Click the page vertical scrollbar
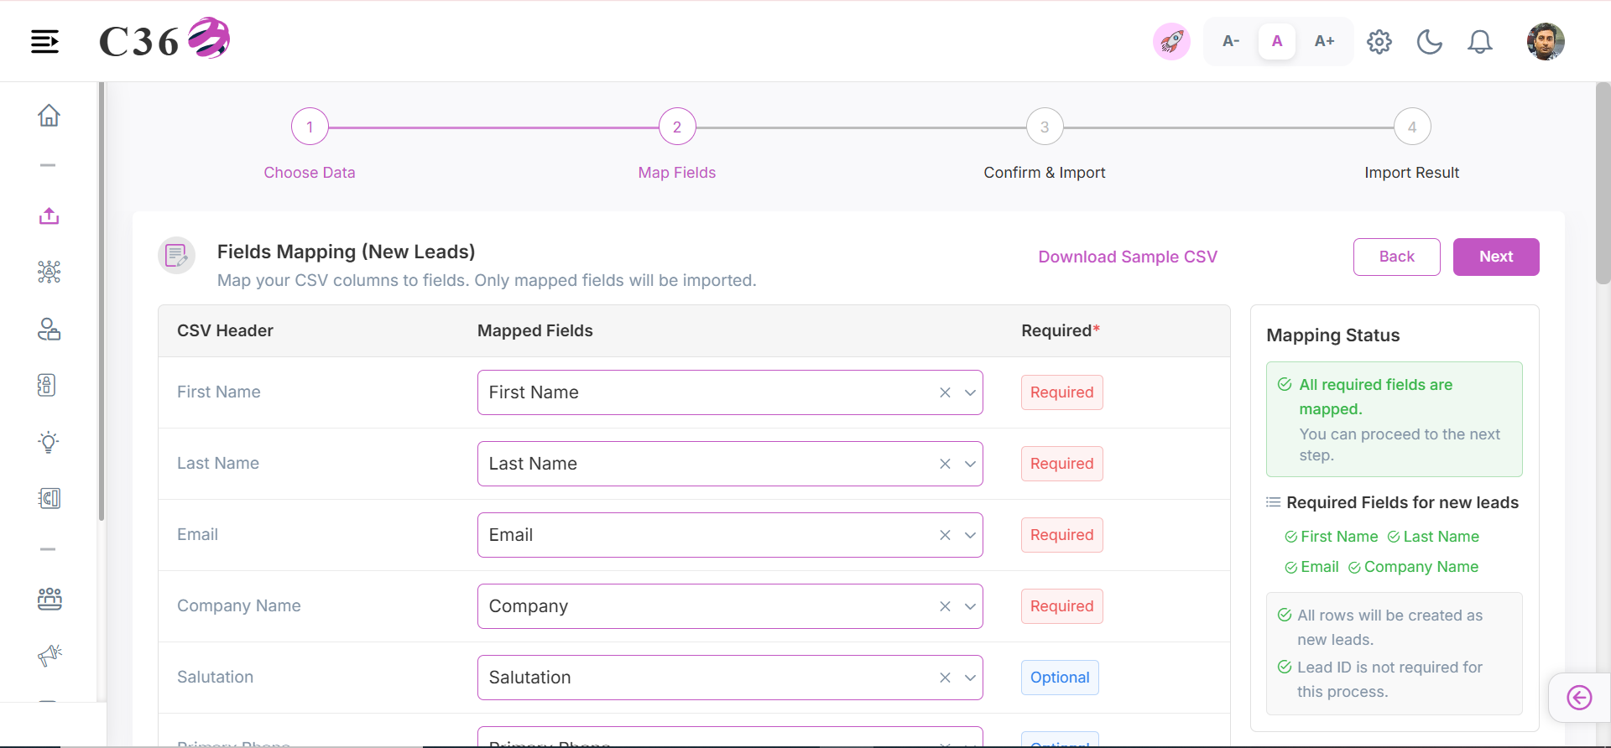This screenshot has width=1611, height=748. 1603,184
